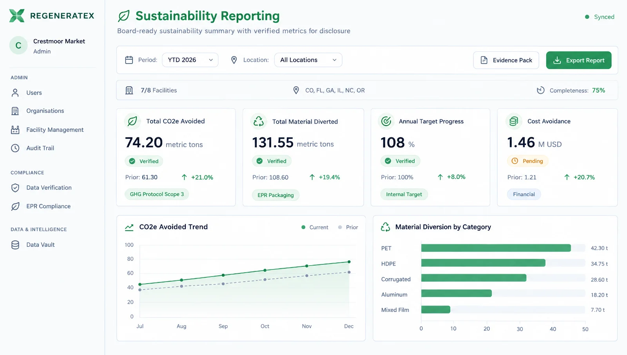Click the Financial tag in Cost Avoidance
This screenshot has width=627, height=355.
(x=524, y=194)
